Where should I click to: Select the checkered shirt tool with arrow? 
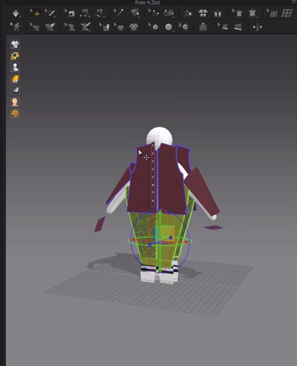119,27
